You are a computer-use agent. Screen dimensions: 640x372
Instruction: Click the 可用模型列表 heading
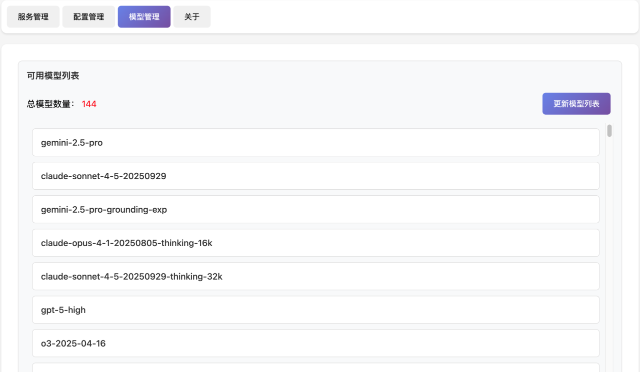tap(53, 76)
